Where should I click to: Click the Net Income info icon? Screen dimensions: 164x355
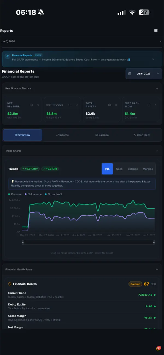[70, 105]
